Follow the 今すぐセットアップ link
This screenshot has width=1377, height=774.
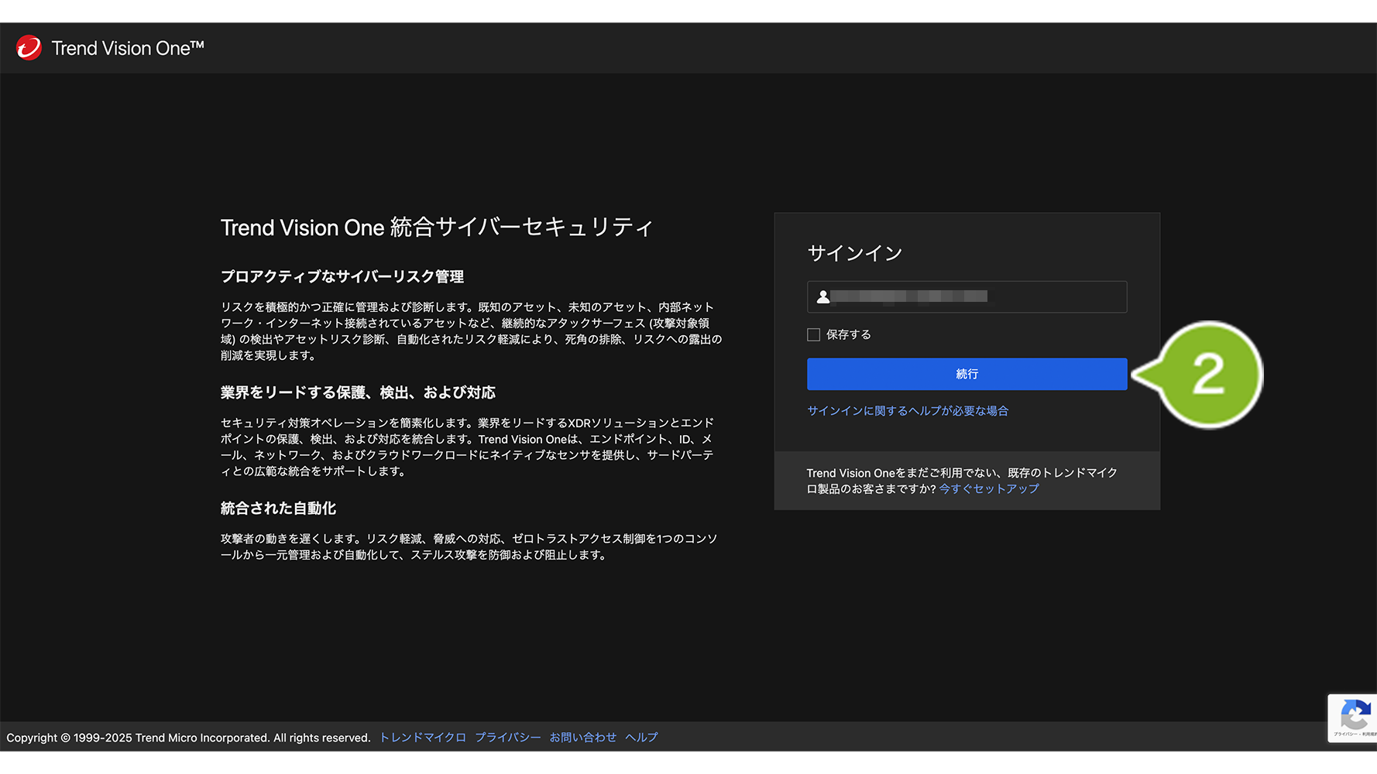tap(988, 489)
